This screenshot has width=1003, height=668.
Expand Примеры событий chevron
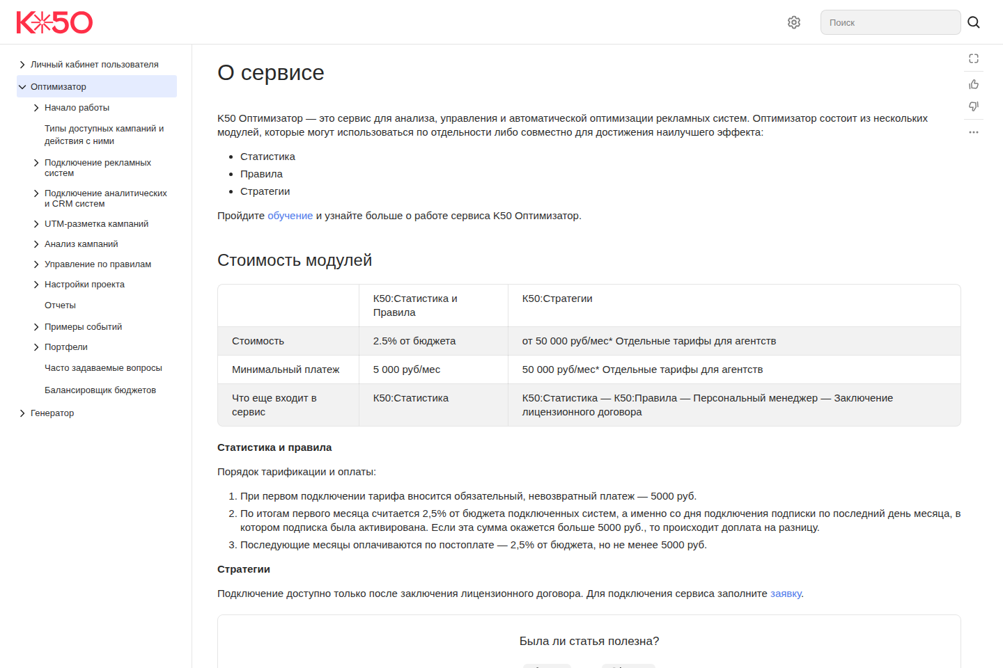tap(36, 327)
